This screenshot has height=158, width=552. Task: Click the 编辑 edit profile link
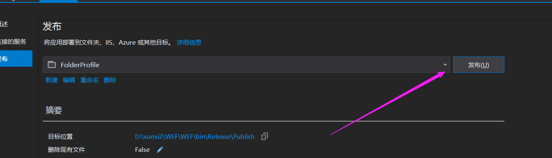69,80
